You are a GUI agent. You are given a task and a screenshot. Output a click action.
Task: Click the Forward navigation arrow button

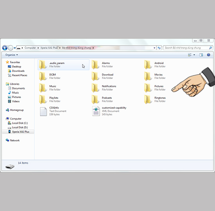point(11,48)
